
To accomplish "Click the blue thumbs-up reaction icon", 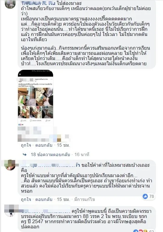I will pyautogui.click(x=145, y=197).
